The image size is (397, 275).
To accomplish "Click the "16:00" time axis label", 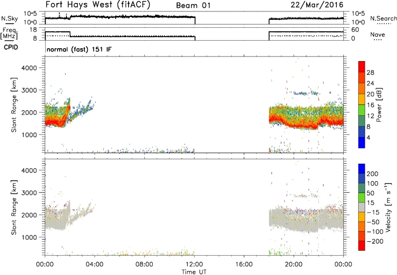I will (x=244, y=265).
